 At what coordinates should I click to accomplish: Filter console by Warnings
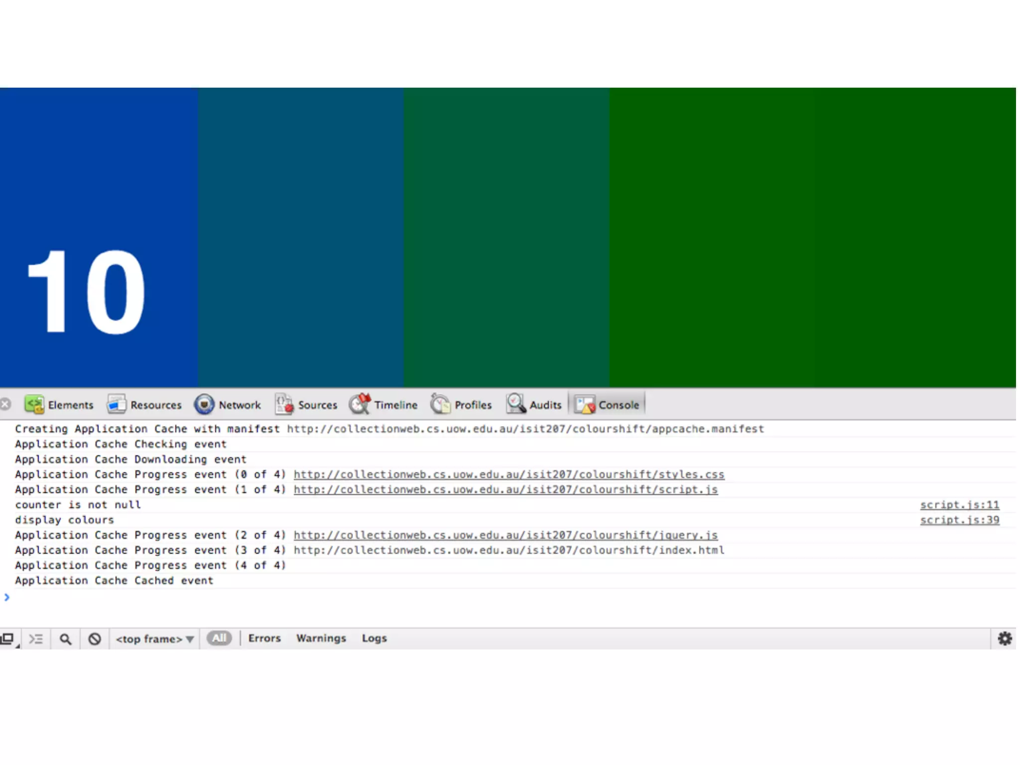(x=321, y=638)
